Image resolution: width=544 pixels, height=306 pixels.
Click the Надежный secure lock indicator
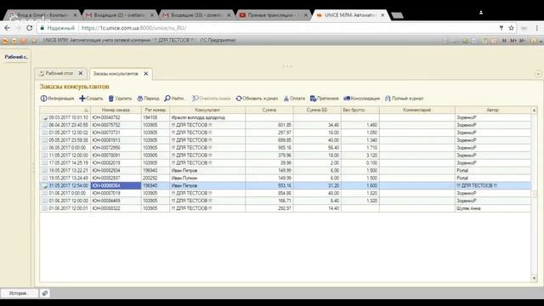[x=58, y=28]
